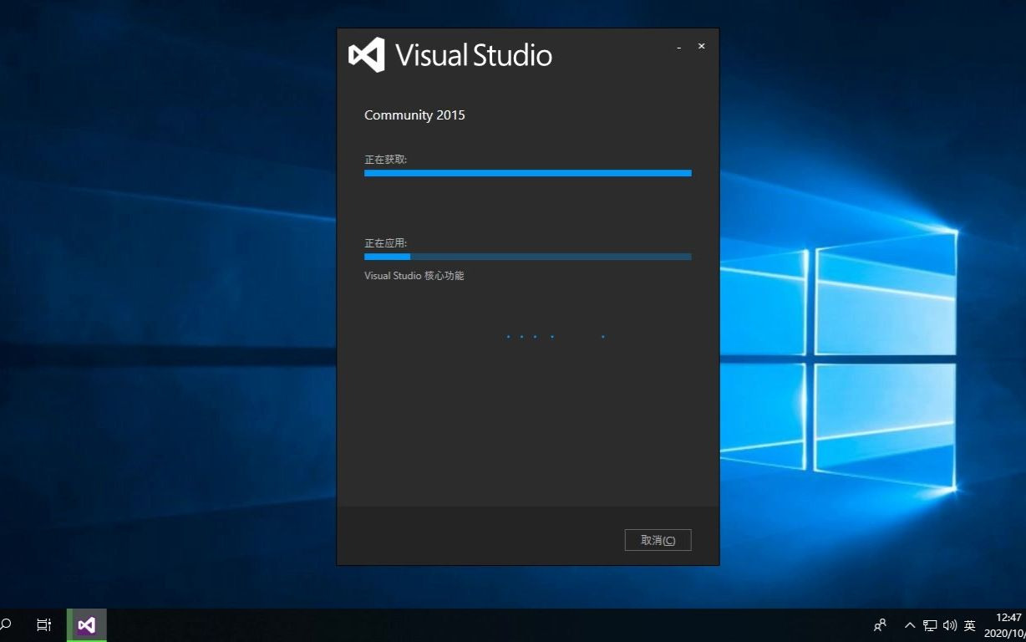Click the 正在应用 progress bar
Image resolution: width=1026 pixels, height=642 pixels.
(527, 257)
